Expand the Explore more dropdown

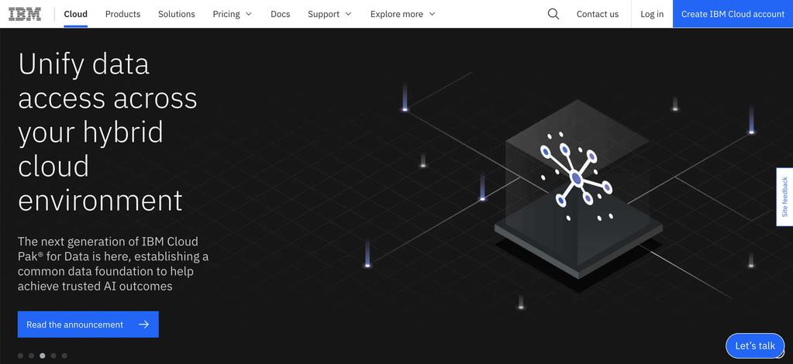402,14
